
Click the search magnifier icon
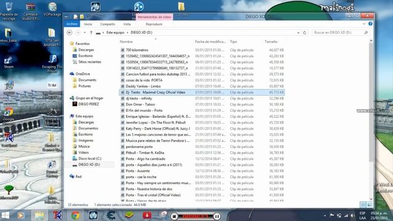366,33
